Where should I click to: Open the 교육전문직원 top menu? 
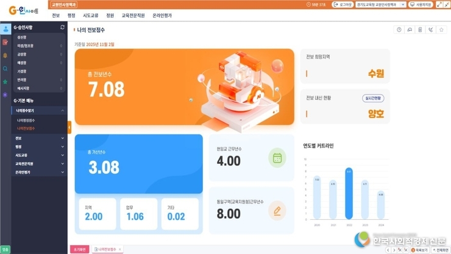click(133, 15)
